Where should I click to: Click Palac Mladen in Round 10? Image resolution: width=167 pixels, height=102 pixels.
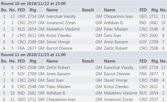(x=116, y=29)
